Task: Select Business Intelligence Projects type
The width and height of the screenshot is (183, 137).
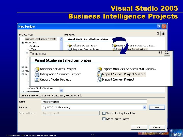Action: click(41, 39)
